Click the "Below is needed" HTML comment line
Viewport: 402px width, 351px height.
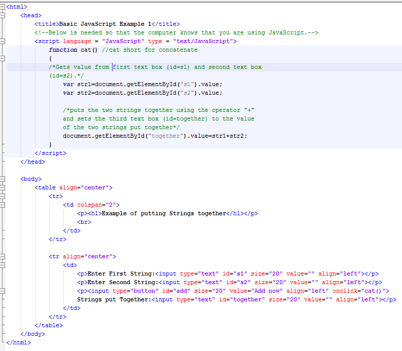pyautogui.click(x=176, y=33)
